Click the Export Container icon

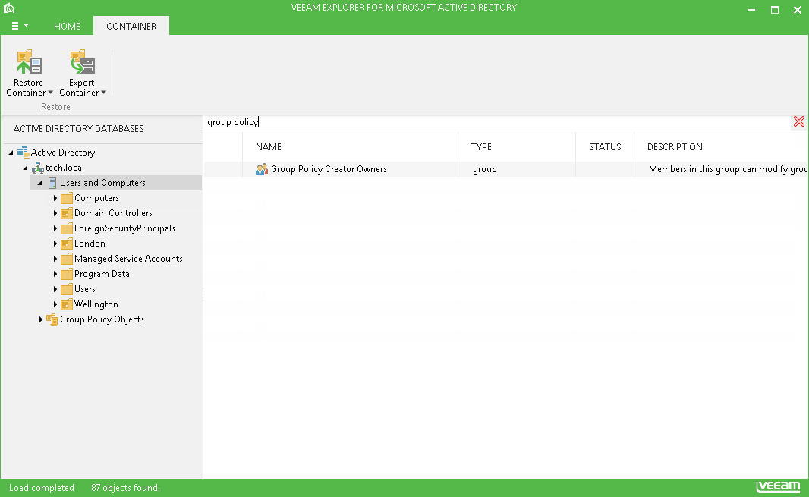(82, 62)
